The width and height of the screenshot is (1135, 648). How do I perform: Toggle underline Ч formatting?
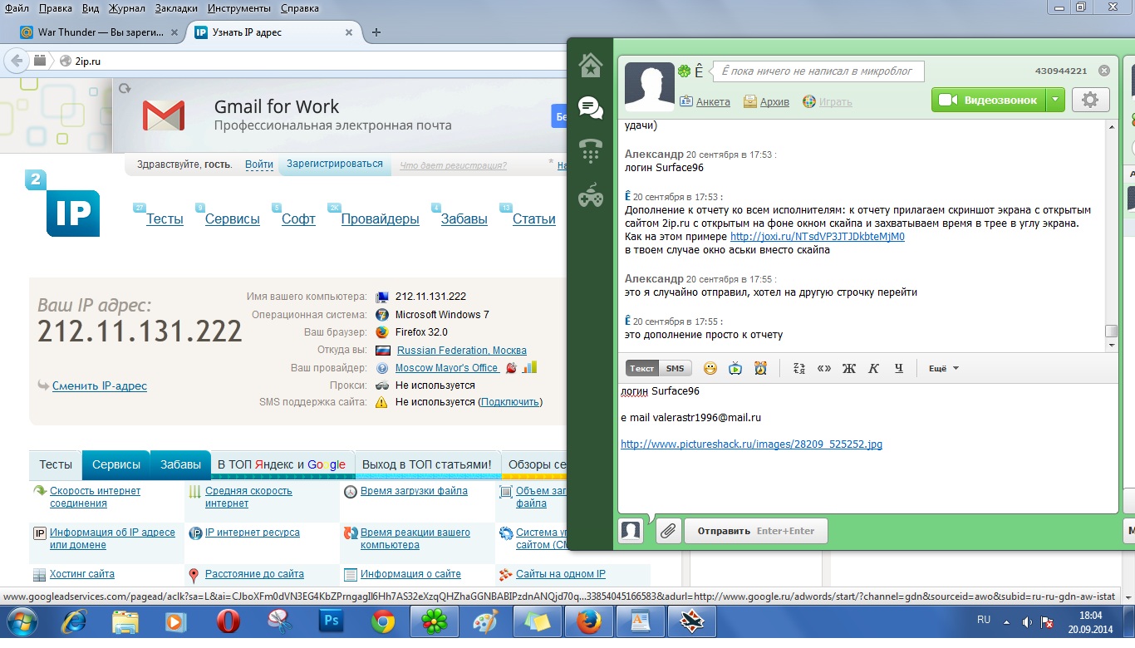(x=899, y=368)
